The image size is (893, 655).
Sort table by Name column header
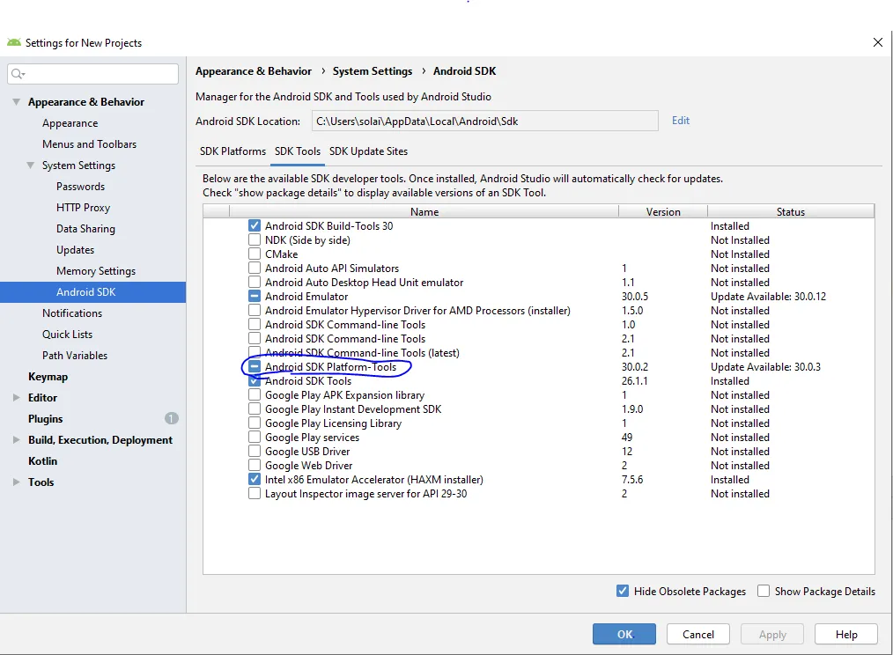[x=424, y=211]
